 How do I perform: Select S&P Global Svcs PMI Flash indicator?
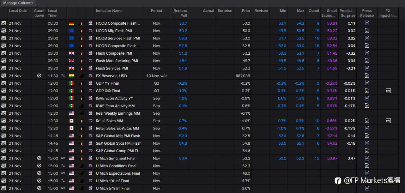click(119, 143)
